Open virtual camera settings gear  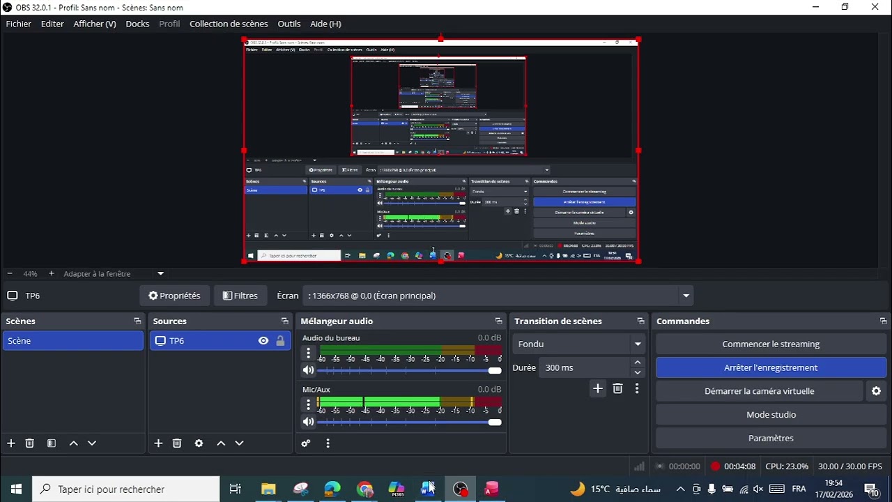(877, 391)
